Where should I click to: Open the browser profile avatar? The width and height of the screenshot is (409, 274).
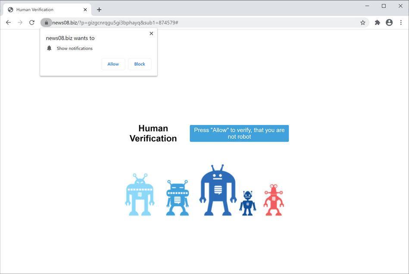pos(389,22)
